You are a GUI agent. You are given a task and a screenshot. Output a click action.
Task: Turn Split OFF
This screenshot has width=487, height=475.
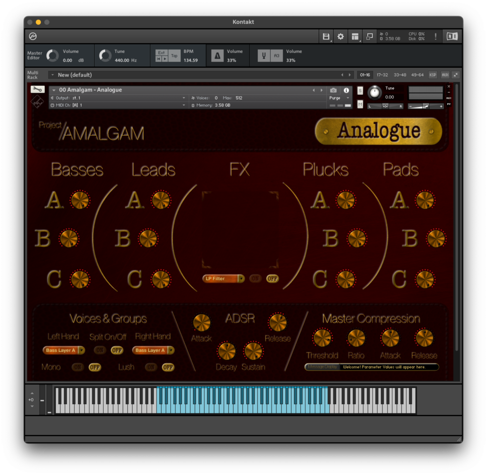[117, 350]
